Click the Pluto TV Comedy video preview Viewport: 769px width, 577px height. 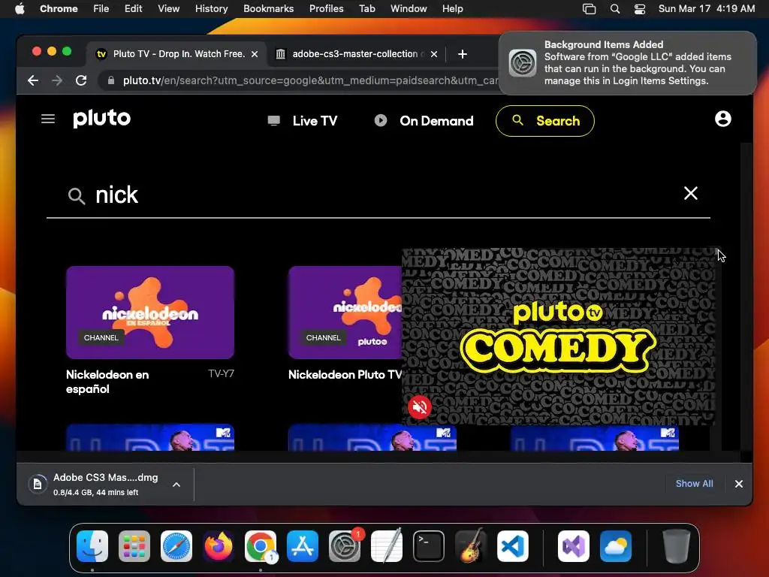point(558,336)
